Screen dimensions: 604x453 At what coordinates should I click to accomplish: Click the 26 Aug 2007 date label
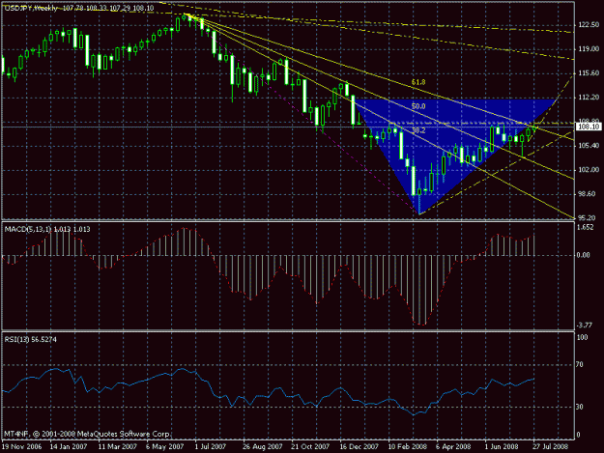[x=262, y=446]
